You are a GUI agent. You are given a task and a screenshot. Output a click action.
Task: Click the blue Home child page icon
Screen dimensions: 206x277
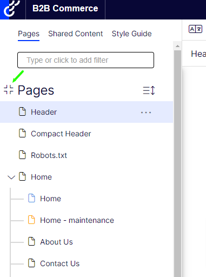pos(31,198)
